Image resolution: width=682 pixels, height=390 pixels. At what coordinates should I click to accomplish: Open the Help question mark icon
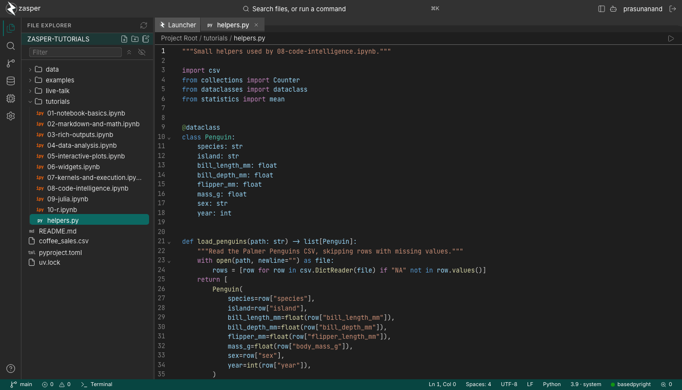click(x=11, y=369)
